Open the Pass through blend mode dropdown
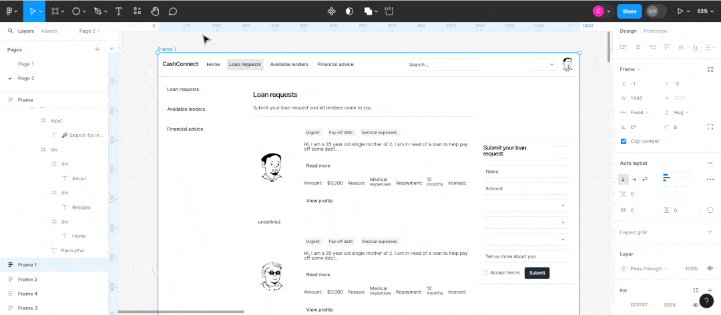 646,268
